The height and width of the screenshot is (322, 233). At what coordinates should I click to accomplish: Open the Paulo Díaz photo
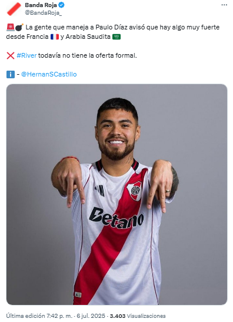pyautogui.click(x=116, y=194)
